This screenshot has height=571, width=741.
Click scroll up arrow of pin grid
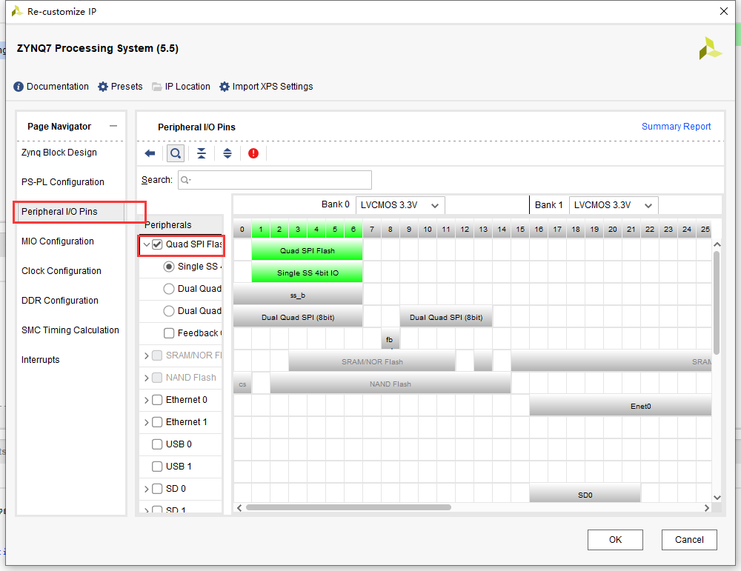(x=717, y=244)
